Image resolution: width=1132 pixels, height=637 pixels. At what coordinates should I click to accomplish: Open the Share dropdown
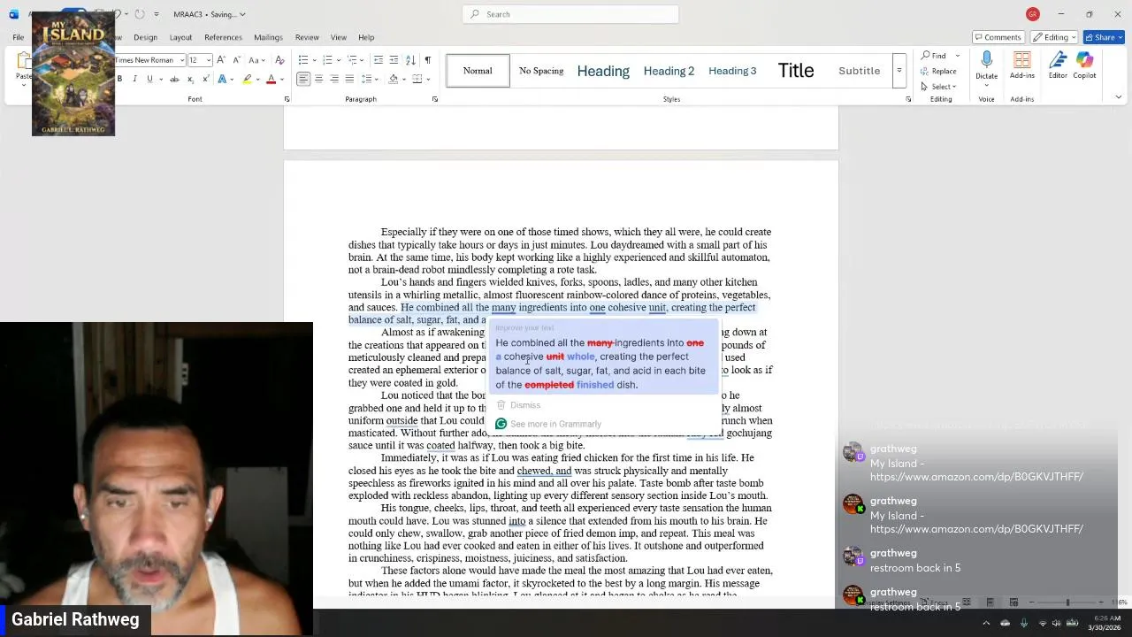1105,37
